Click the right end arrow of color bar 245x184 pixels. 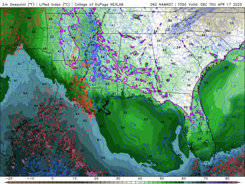239,182
